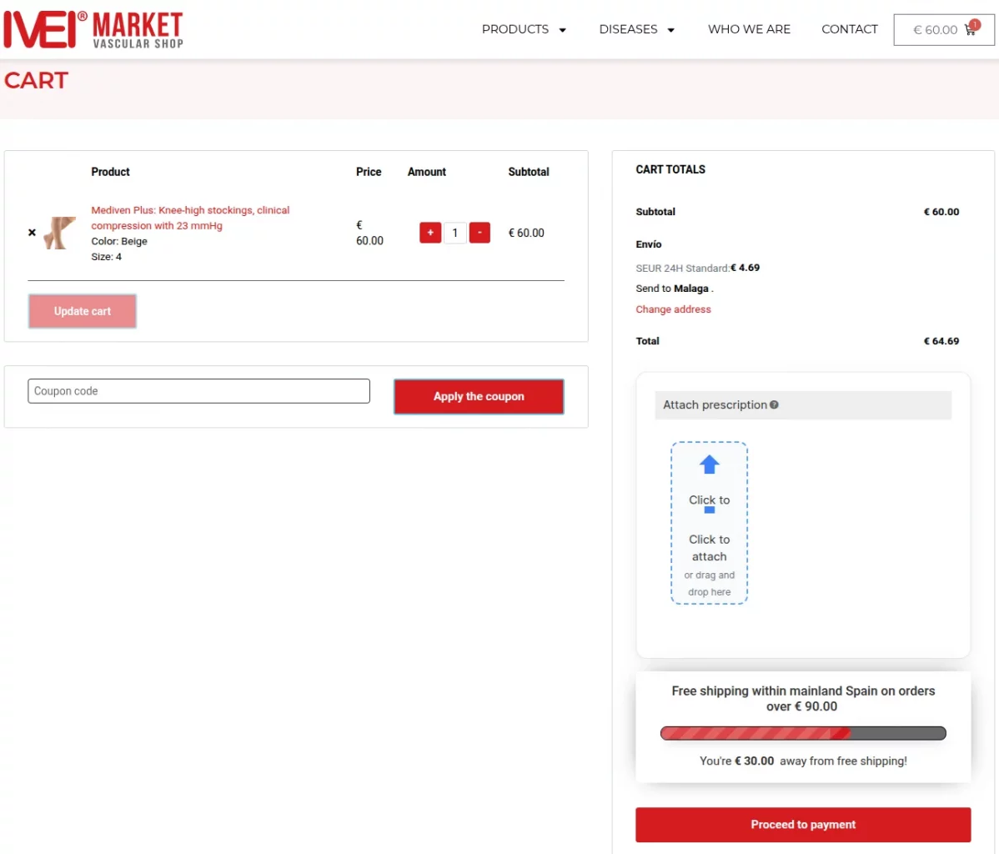Expand the PRODUCTS dropdown menu

[x=524, y=29]
